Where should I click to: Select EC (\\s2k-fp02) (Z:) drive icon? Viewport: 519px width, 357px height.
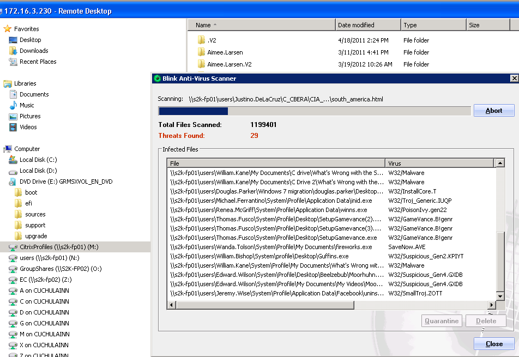13,280
